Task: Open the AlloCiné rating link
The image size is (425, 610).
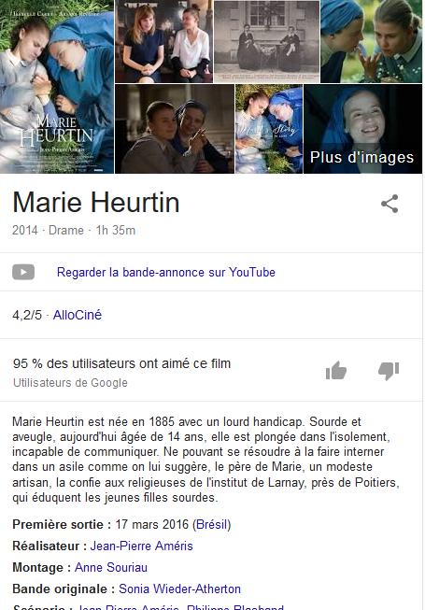Action: pyautogui.click(x=78, y=315)
